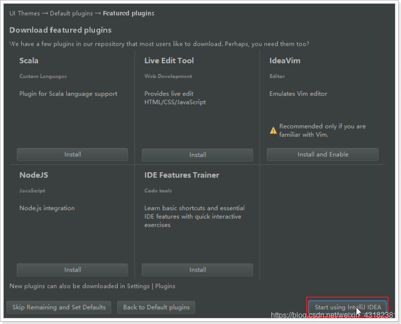Click the IdeaVim warning triangle icon
This screenshot has width=401, height=324.
[273, 130]
